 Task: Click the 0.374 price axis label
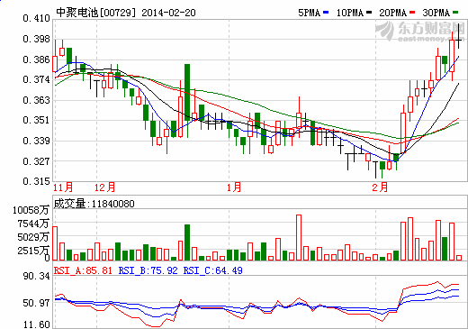pos(36,79)
